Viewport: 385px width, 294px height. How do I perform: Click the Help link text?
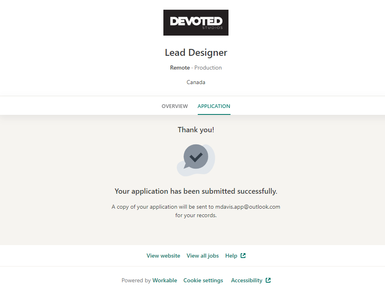[x=231, y=256]
